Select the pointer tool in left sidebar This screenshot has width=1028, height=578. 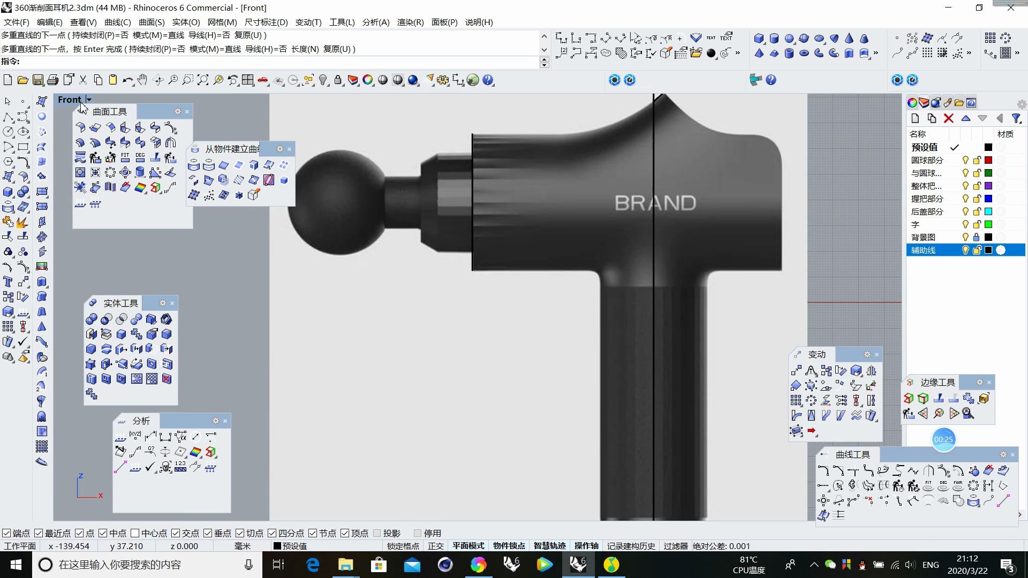(x=7, y=101)
